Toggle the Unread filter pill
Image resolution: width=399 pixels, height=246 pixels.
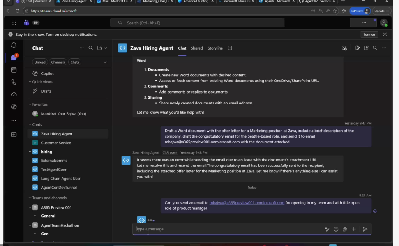click(x=40, y=62)
